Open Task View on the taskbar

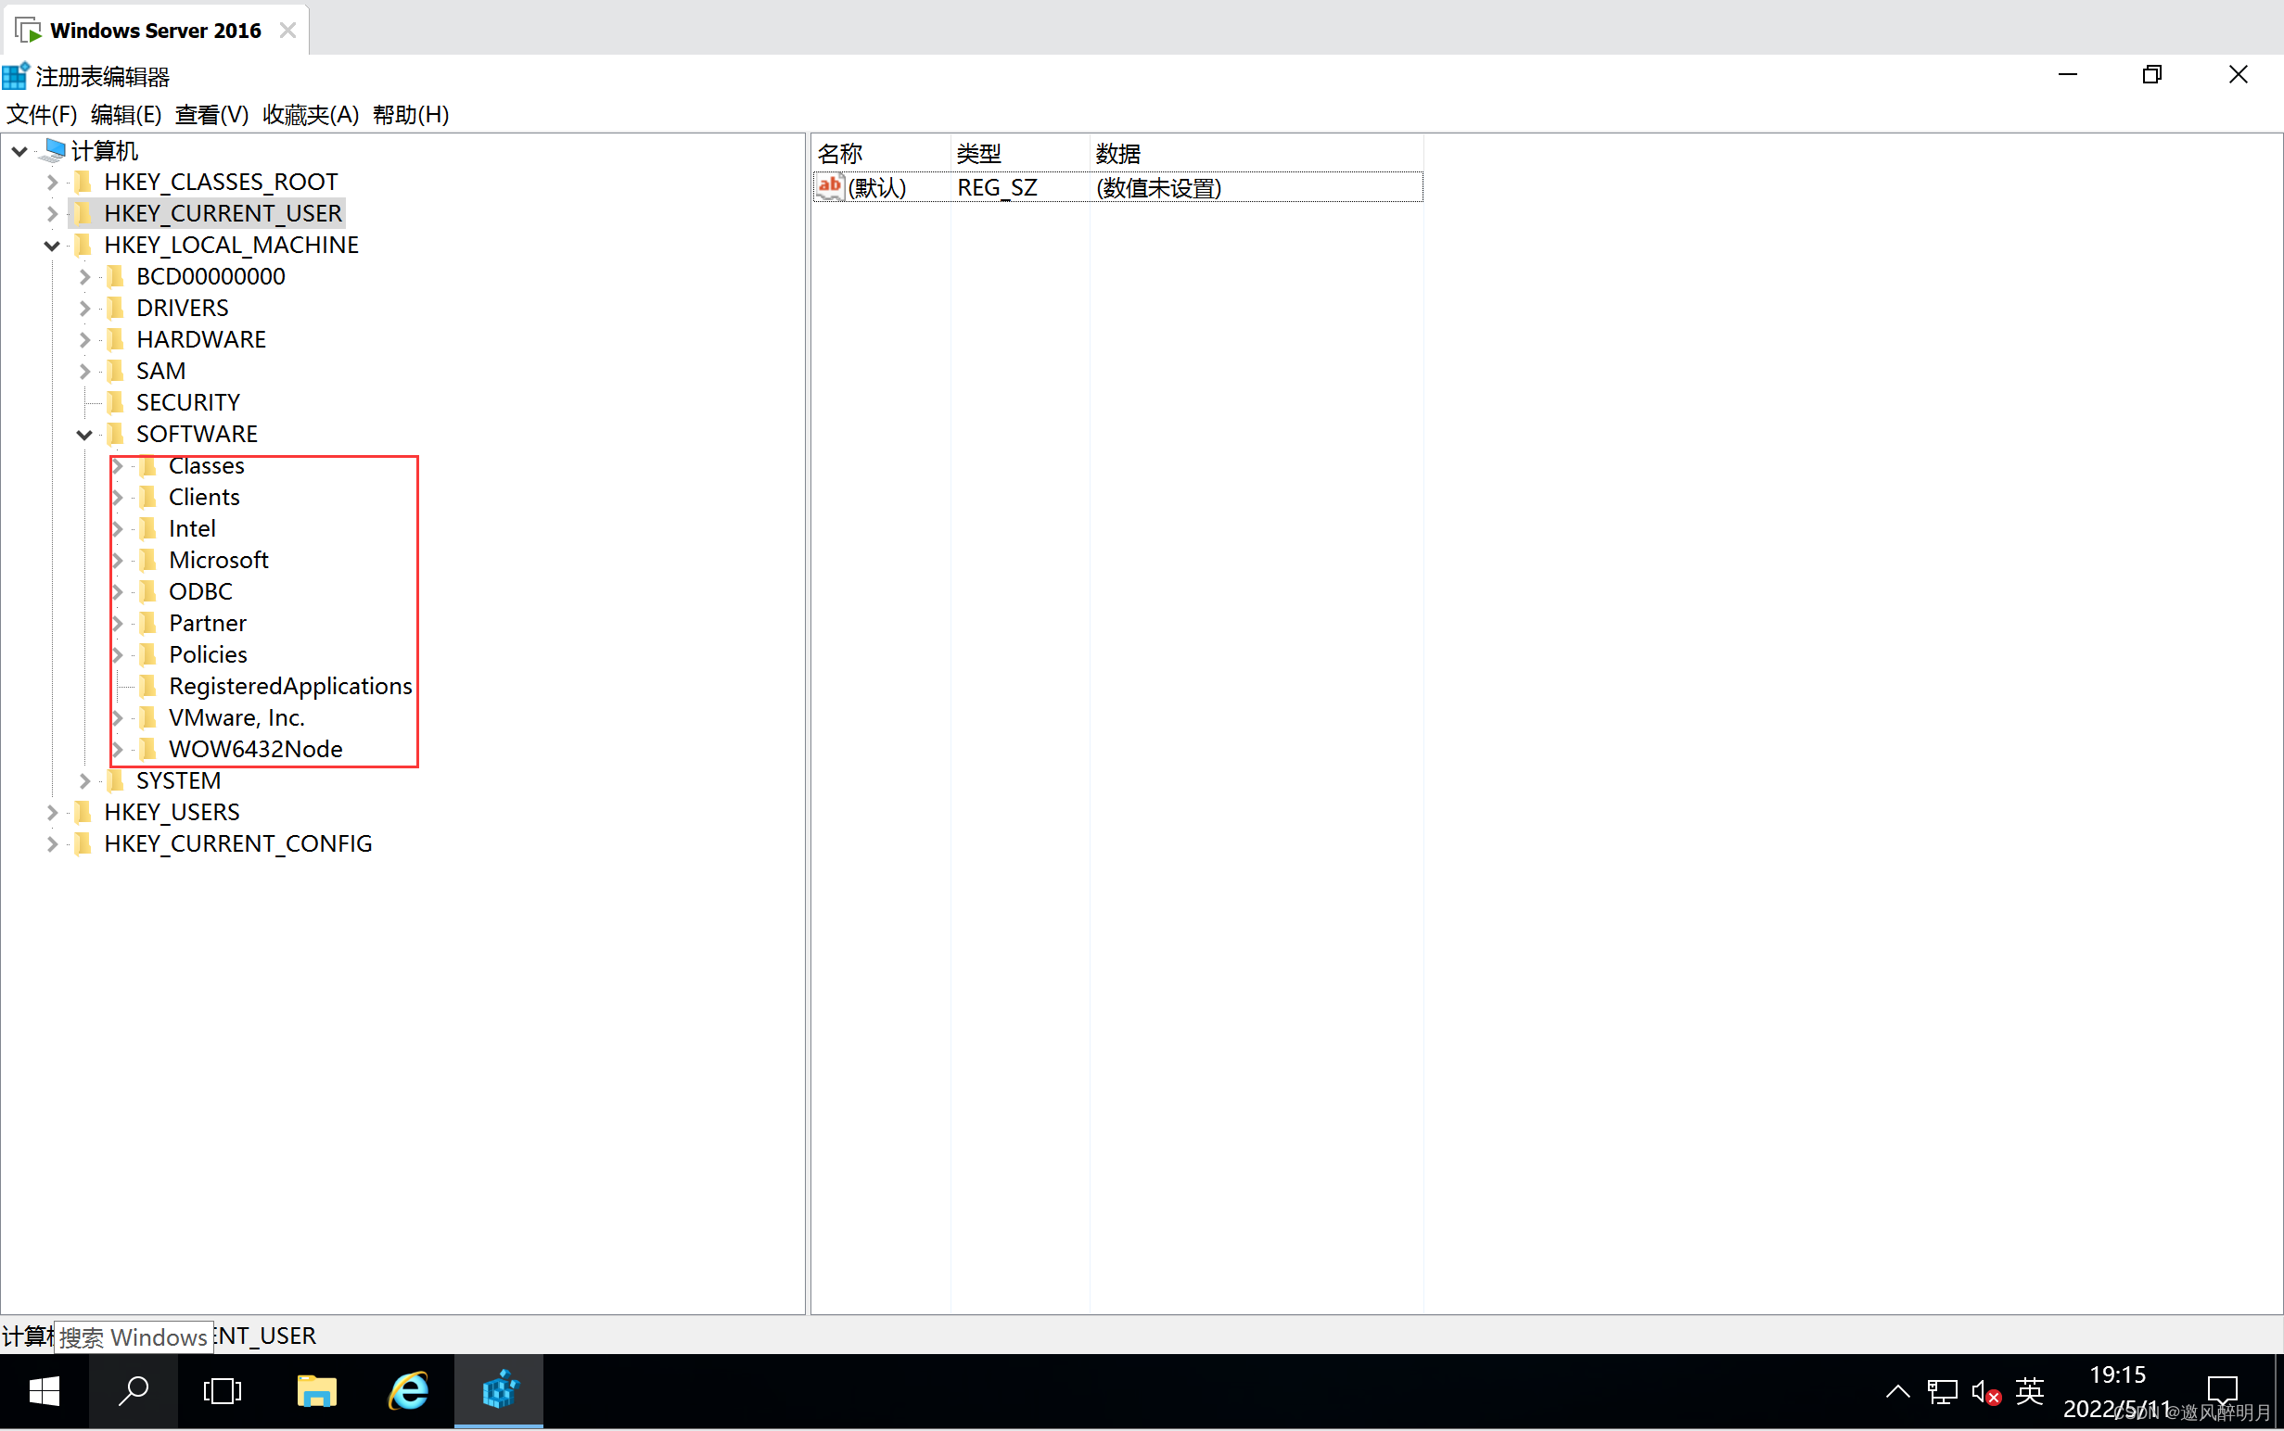223,1390
